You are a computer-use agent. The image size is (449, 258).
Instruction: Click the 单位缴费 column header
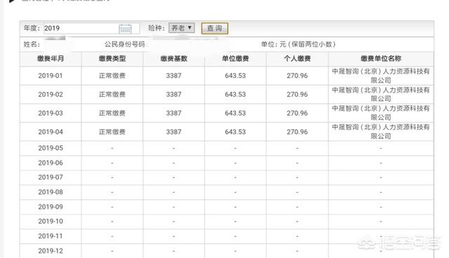[x=236, y=59]
